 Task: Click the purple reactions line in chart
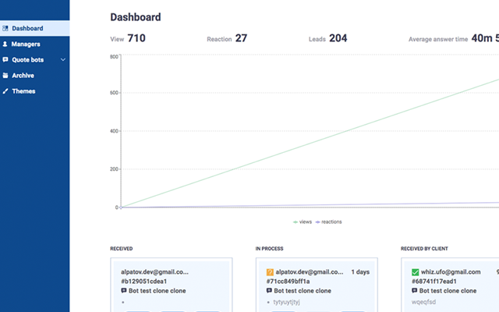point(310,205)
